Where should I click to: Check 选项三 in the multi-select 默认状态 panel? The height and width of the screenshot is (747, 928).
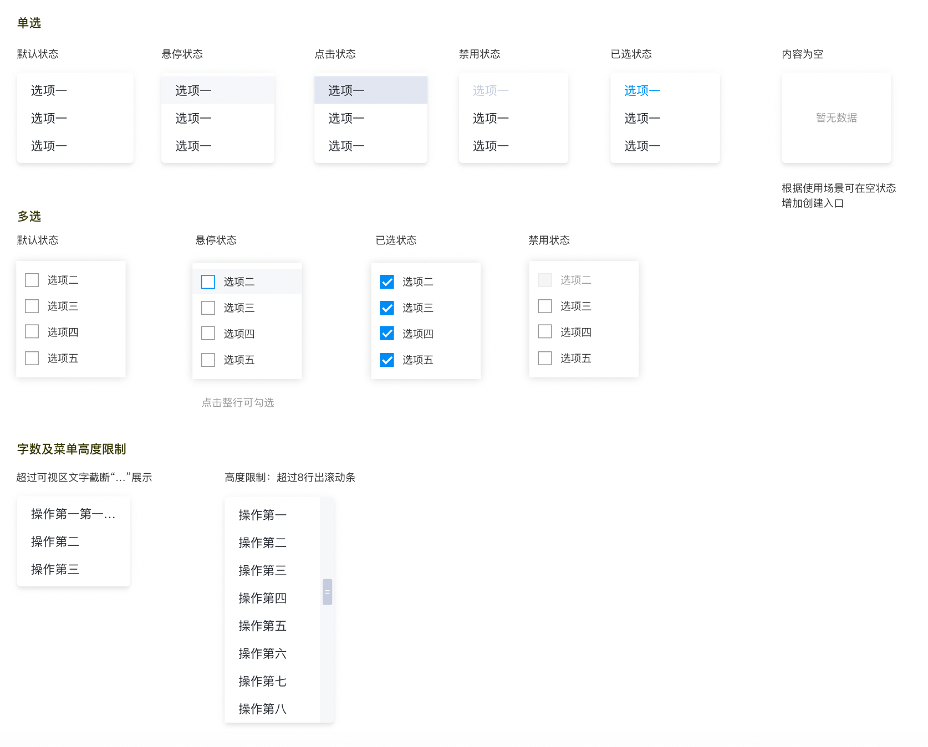[x=32, y=306]
